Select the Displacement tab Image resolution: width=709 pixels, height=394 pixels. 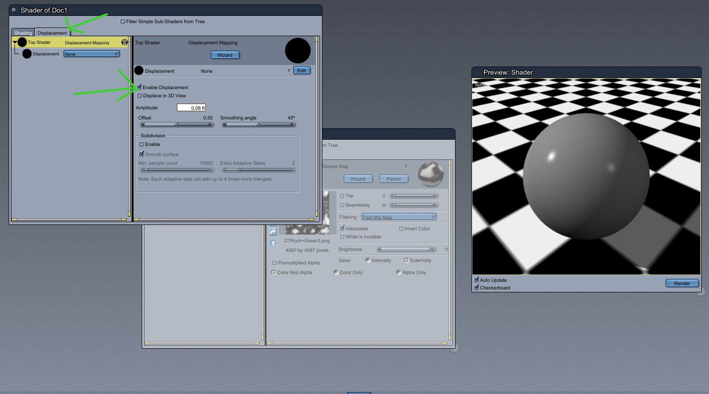[x=52, y=33]
